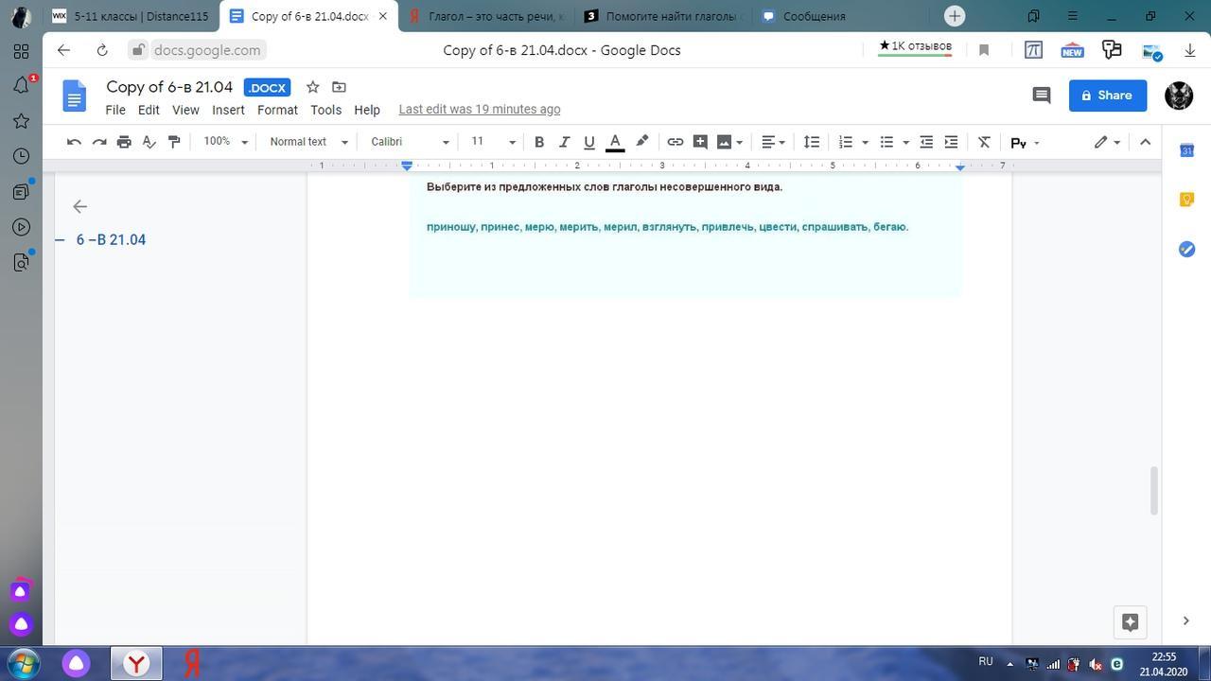
Task: Open the 'Last edit was 19 minutes ago' link
Action: click(479, 110)
